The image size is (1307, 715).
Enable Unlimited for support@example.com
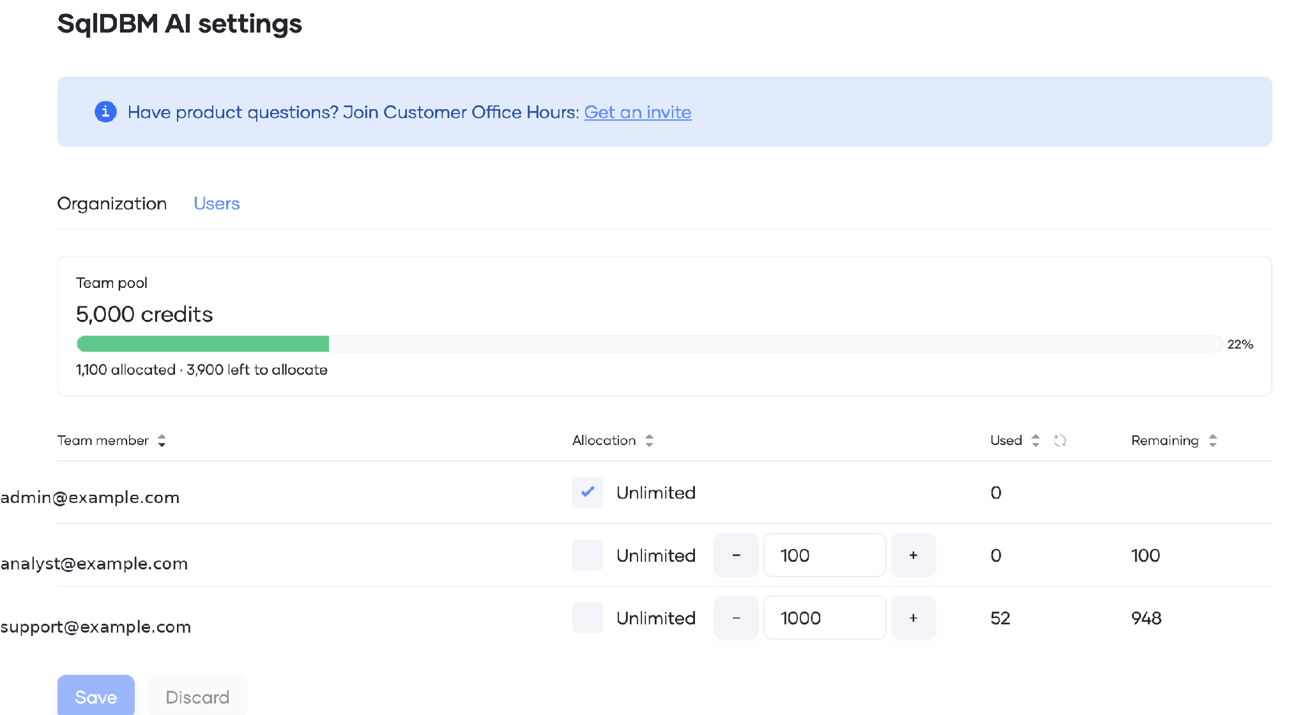click(x=588, y=617)
